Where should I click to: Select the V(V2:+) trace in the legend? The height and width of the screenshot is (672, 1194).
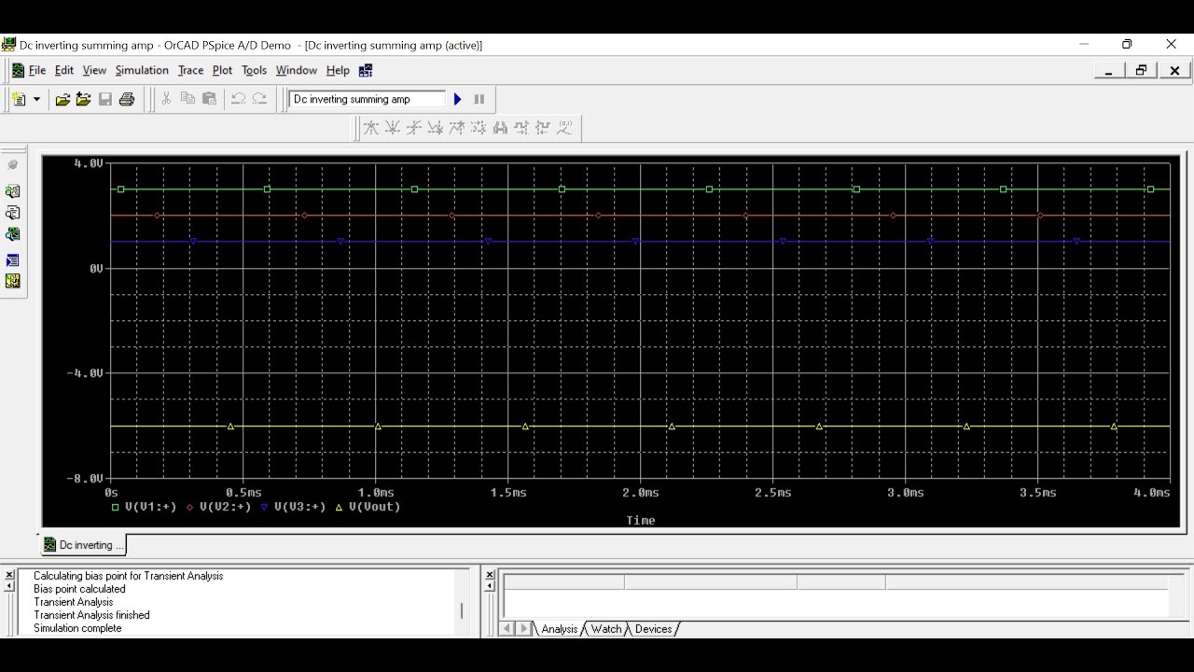[x=225, y=507]
